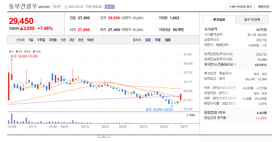The image size is (275, 142).
Task: Click the 외국인소진율 value 18.60%
Action: click(x=260, y=65)
